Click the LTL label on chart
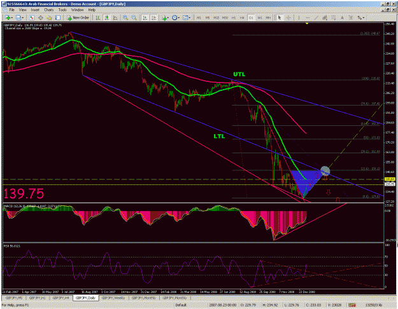Image resolution: width=398 pixels, height=309 pixels. [x=219, y=136]
